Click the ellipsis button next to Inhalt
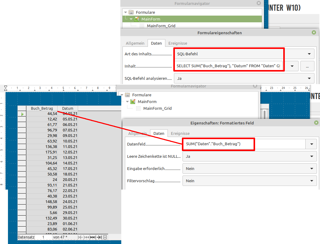This screenshot has width=320, height=244. (x=307, y=66)
